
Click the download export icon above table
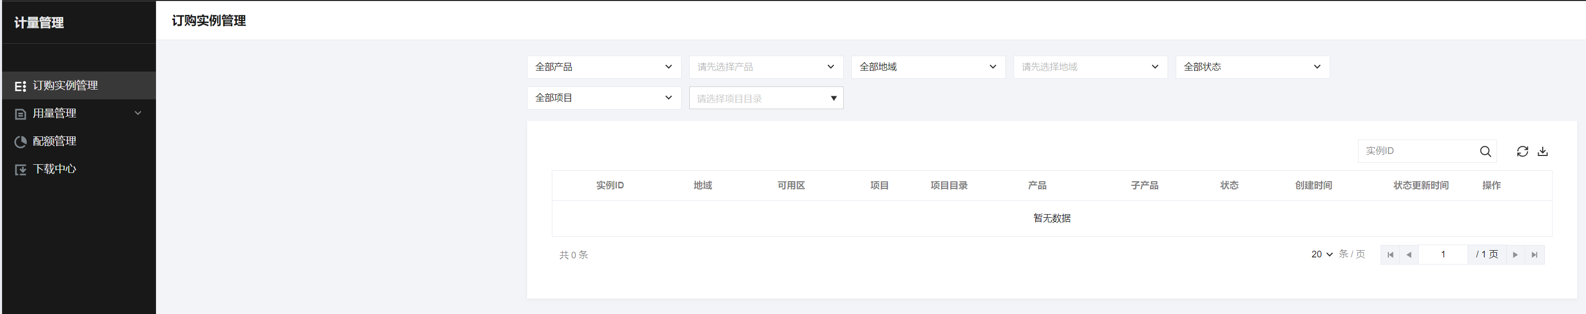click(x=1542, y=151)
